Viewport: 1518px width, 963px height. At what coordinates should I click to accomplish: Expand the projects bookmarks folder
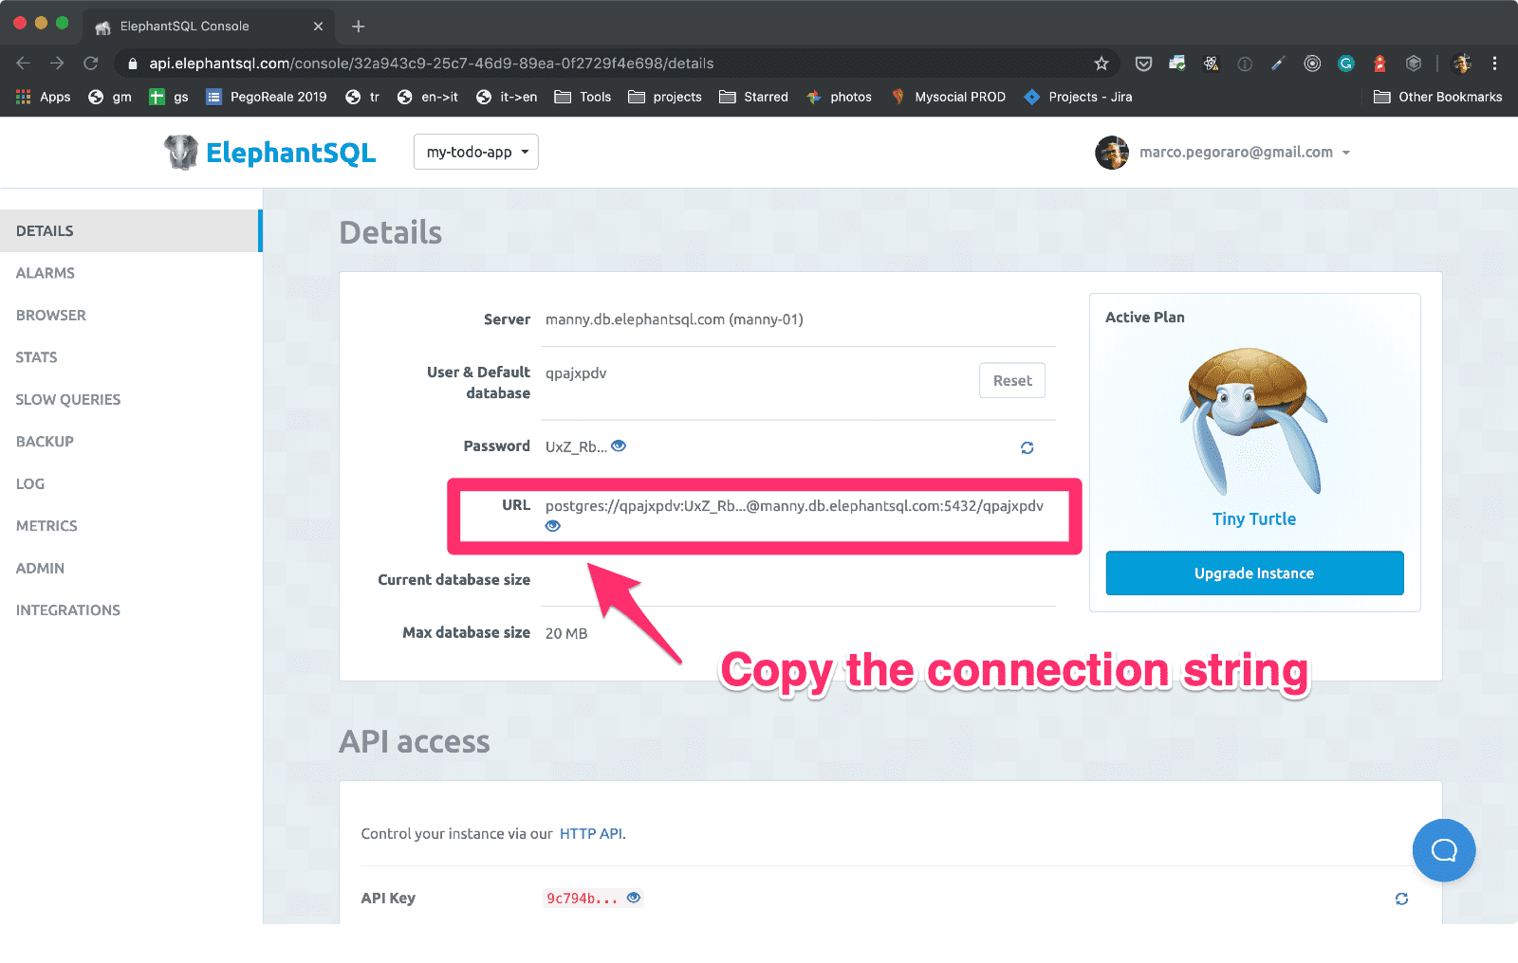click(x=665, y=97)
